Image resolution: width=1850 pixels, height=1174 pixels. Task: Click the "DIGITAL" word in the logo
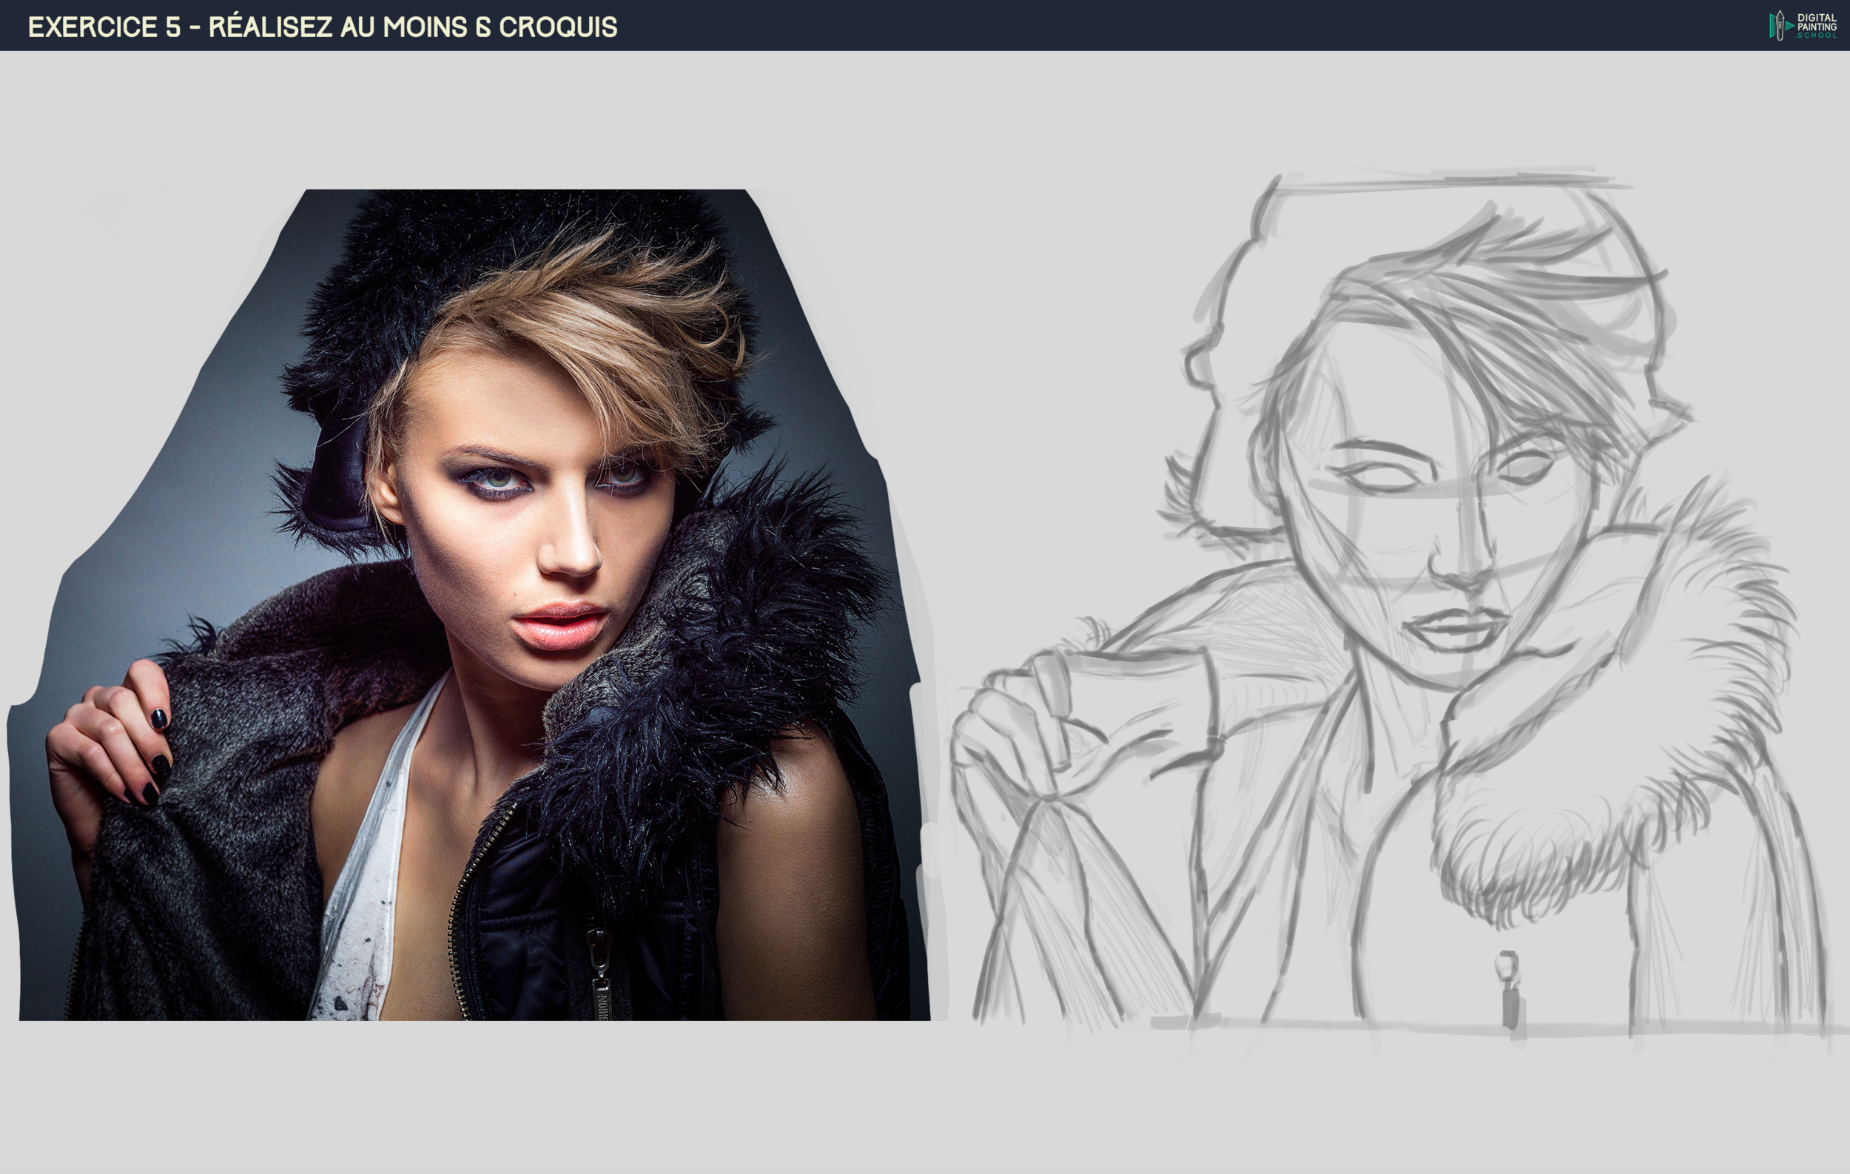tap(1817, 18)
